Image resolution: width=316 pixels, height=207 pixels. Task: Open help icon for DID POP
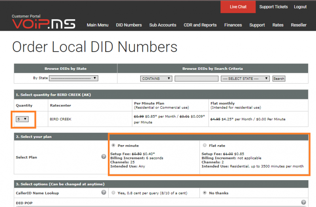pos(303,202)
